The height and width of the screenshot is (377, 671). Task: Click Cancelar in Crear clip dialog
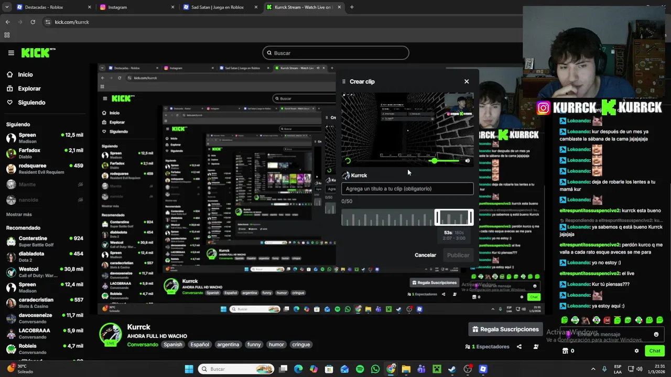pyautogui.click(x=425, y=255)
